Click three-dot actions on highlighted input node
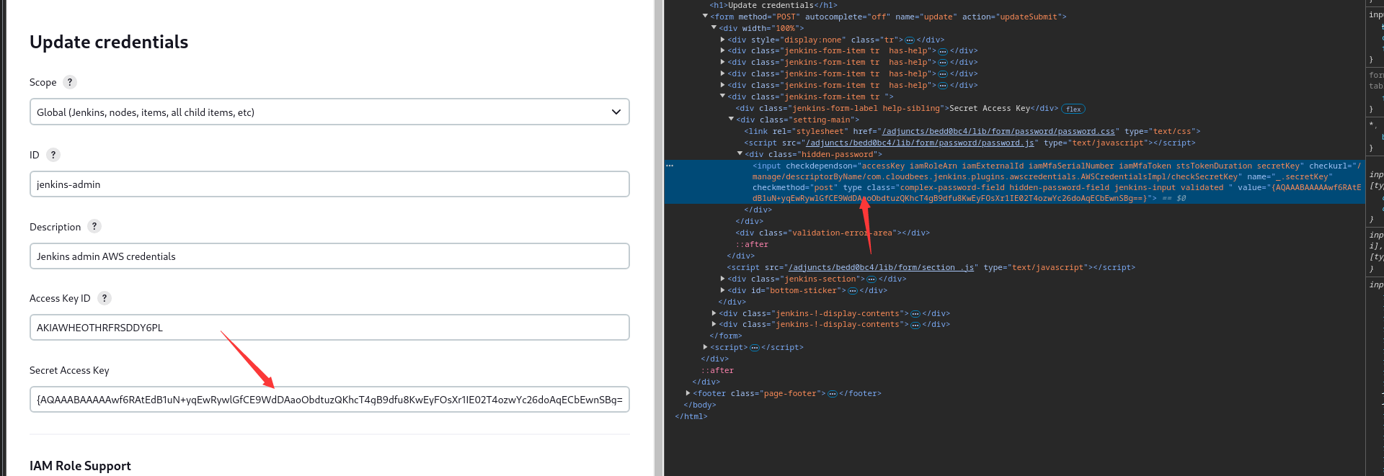Viewport: 1384px width, 476px height. coord(670,166)
